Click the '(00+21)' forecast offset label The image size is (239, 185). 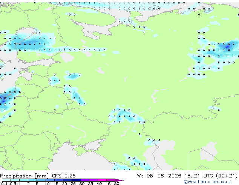227,176
